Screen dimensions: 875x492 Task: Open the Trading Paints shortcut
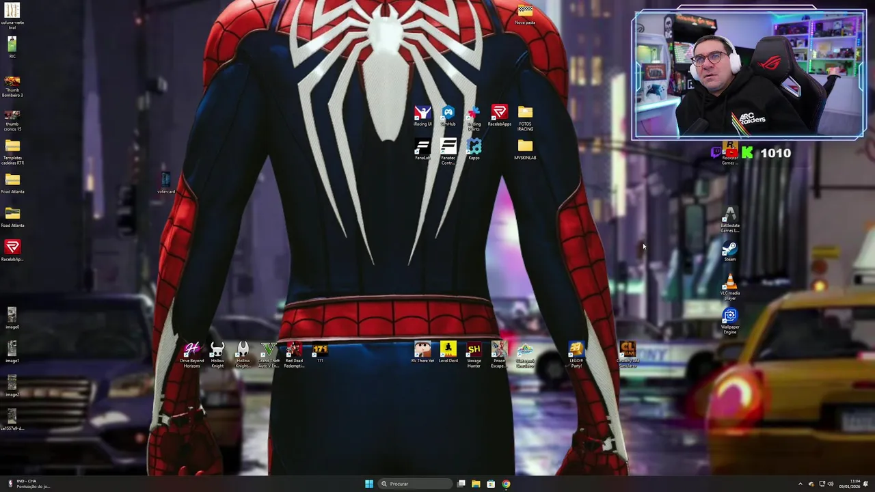tap(474, 118)
